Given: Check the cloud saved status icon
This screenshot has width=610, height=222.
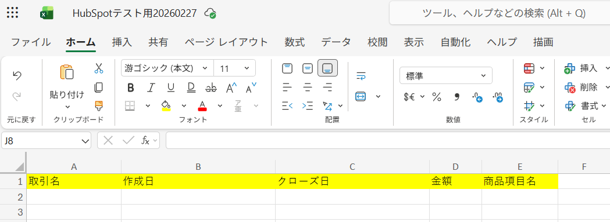Looking at the screenshot, I should [211, 13].
